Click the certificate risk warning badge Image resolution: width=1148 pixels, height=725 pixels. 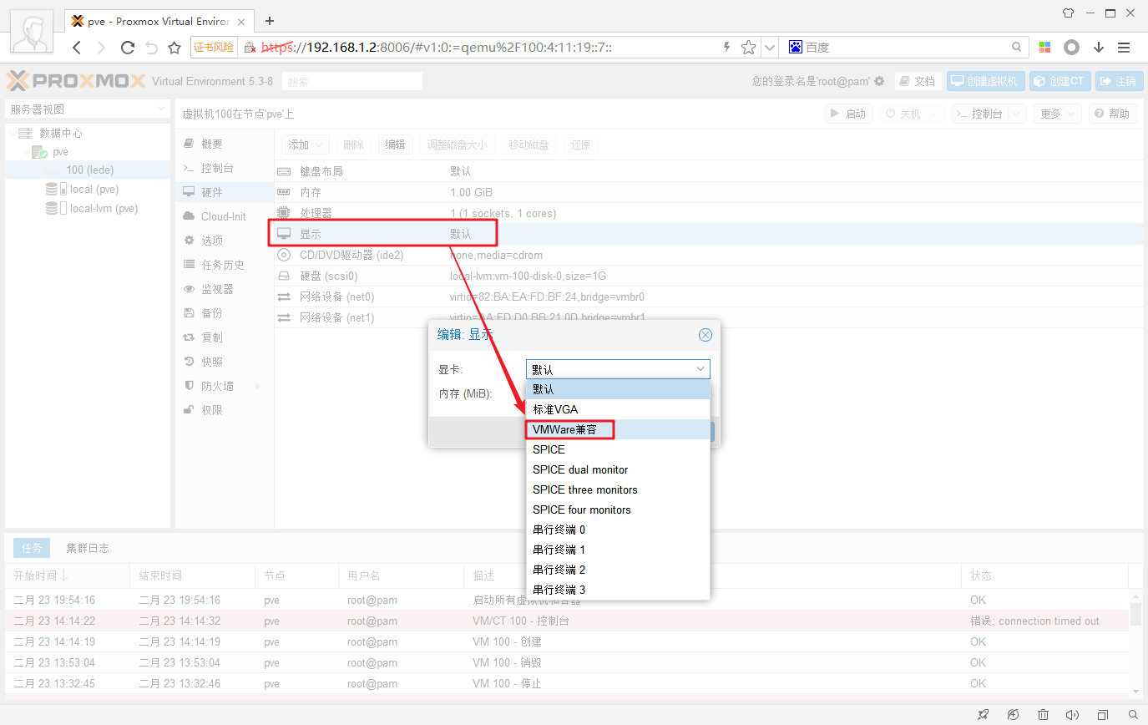point(215,48)
